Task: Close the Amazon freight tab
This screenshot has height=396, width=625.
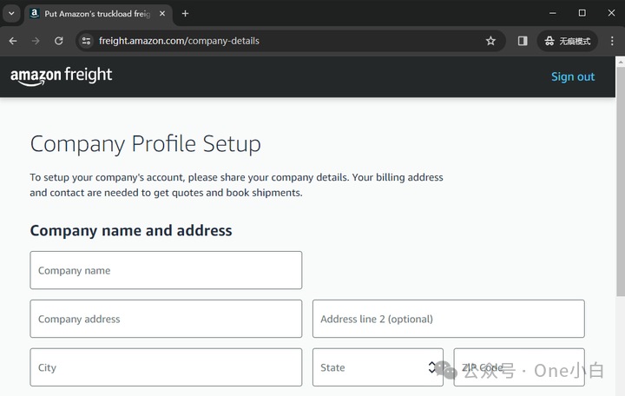Action: coord(162,14)
